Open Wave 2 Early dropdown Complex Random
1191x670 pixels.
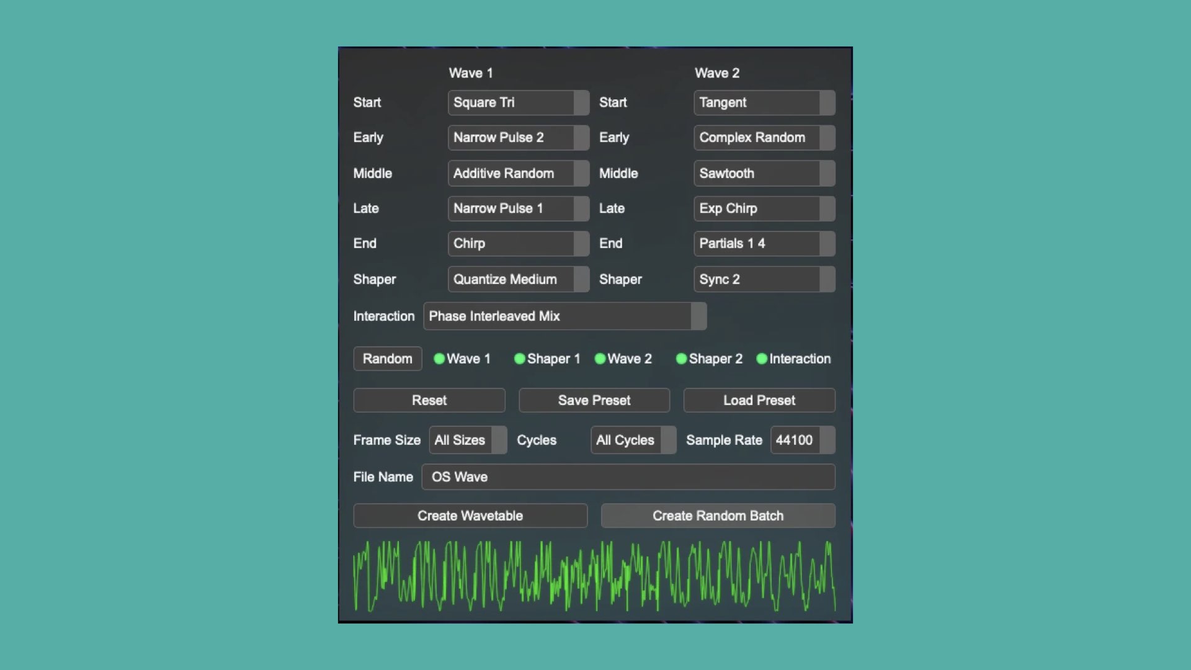click(x=764, y=138)
